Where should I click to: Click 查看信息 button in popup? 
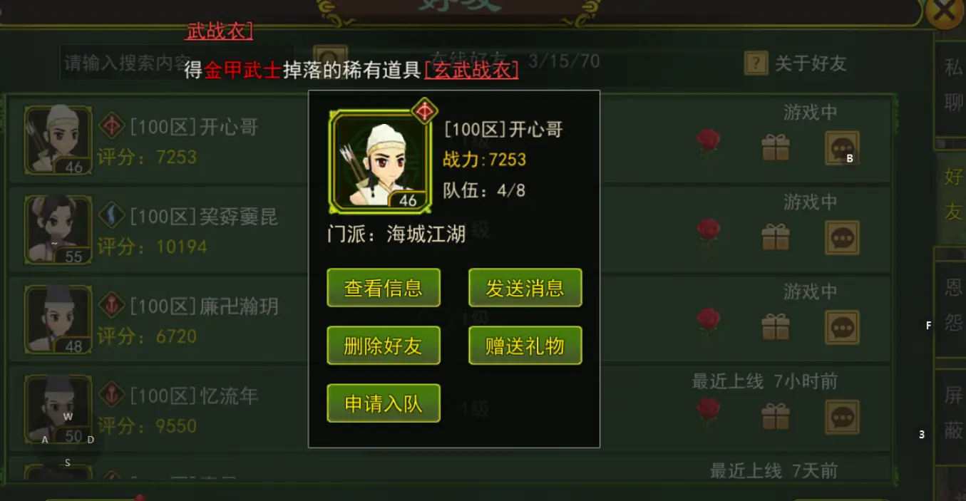(x=384, y=288)
